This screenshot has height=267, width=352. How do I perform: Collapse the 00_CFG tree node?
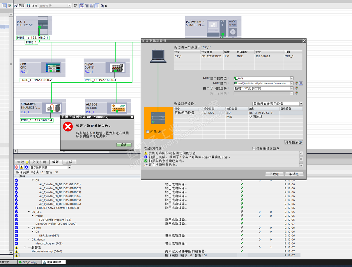29,212
